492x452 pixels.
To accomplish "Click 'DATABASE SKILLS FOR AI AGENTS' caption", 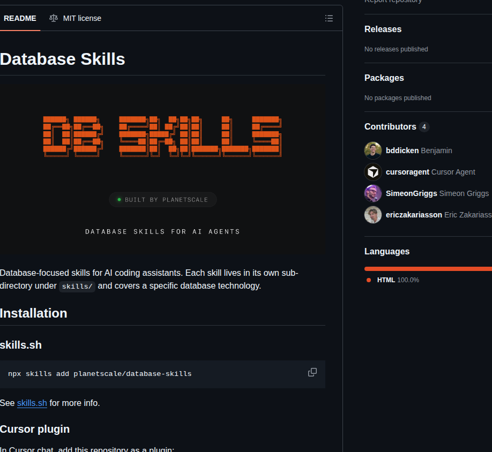I will [x=162, y=232].
